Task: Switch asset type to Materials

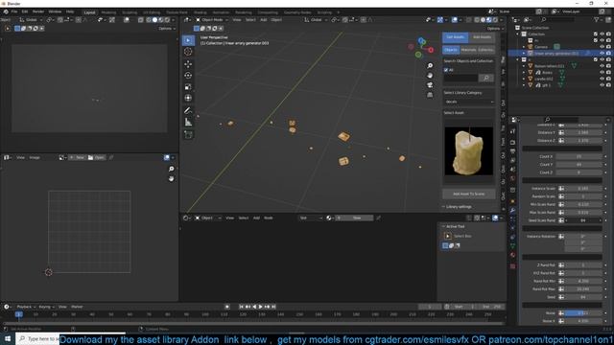Action: pos(468,50)
